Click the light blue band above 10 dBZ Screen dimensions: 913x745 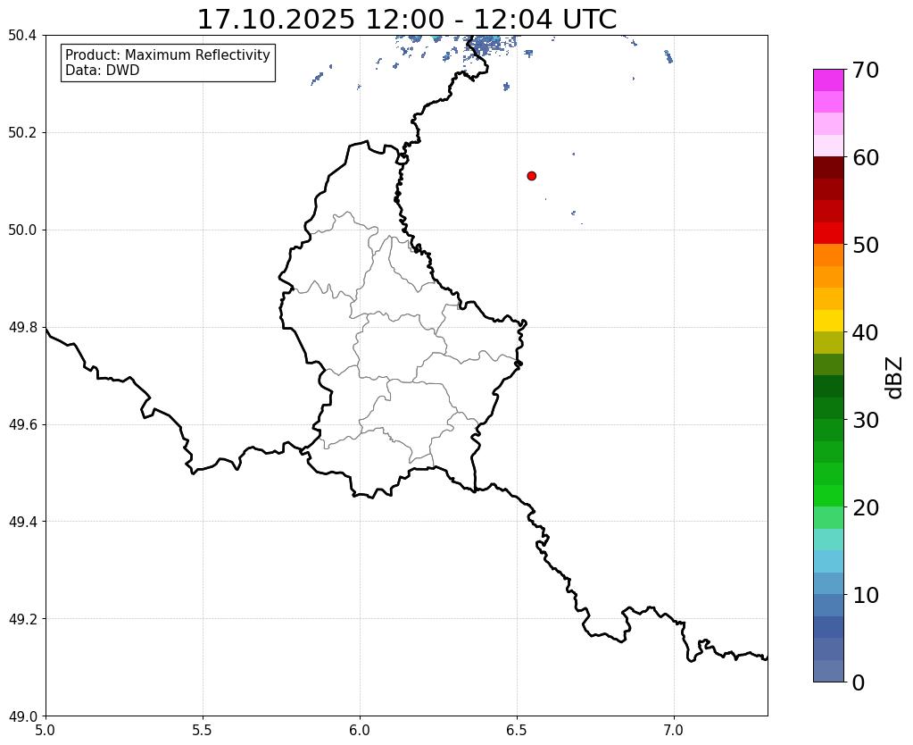[828, 583]
